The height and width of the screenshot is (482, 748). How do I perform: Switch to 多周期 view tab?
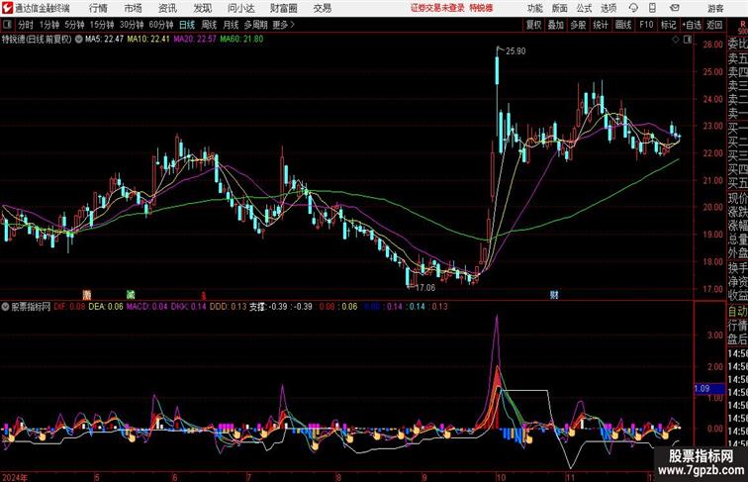tap(255, 25)
